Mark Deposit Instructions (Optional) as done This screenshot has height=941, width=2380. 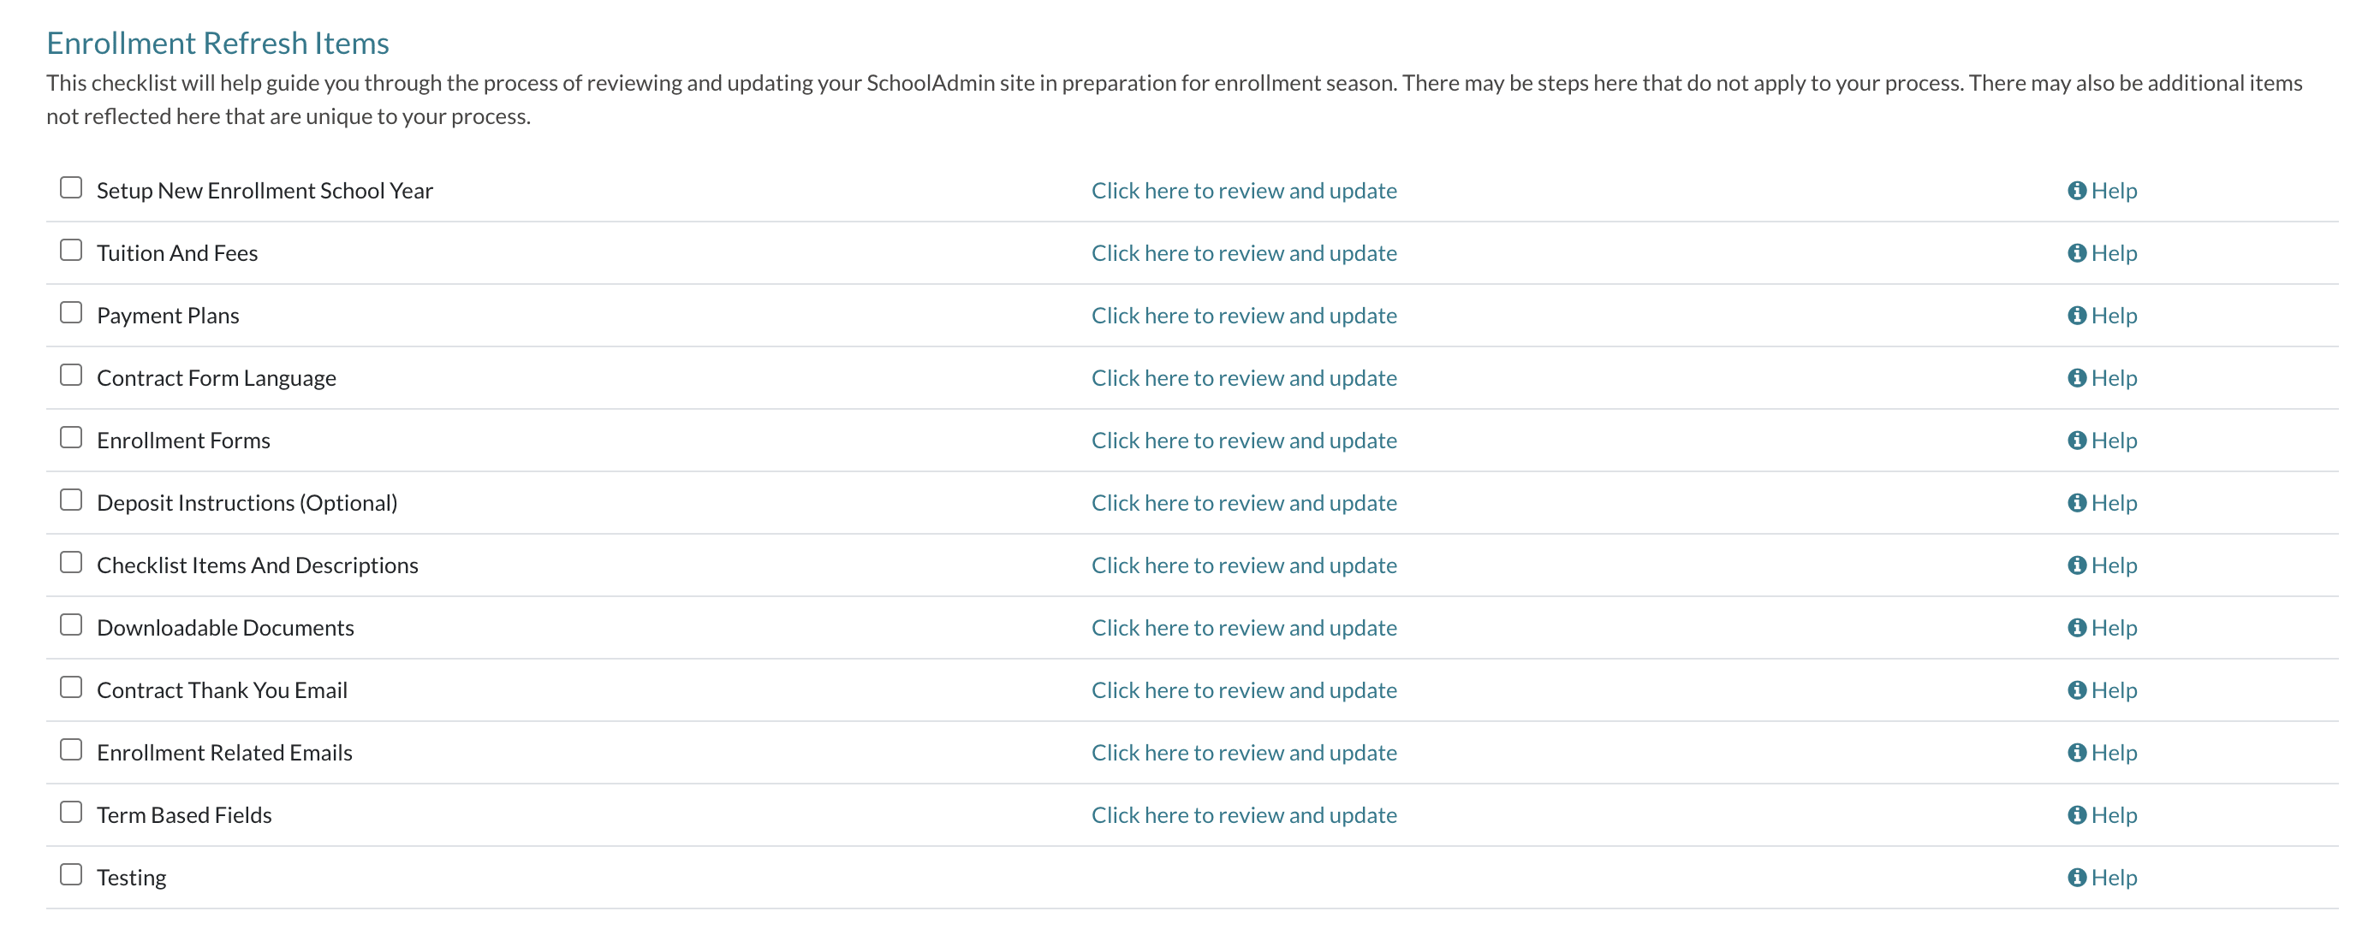pyautogui.click(x=71, y=500)
